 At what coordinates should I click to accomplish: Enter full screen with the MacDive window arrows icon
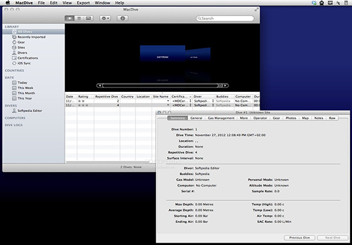(257, 10)
